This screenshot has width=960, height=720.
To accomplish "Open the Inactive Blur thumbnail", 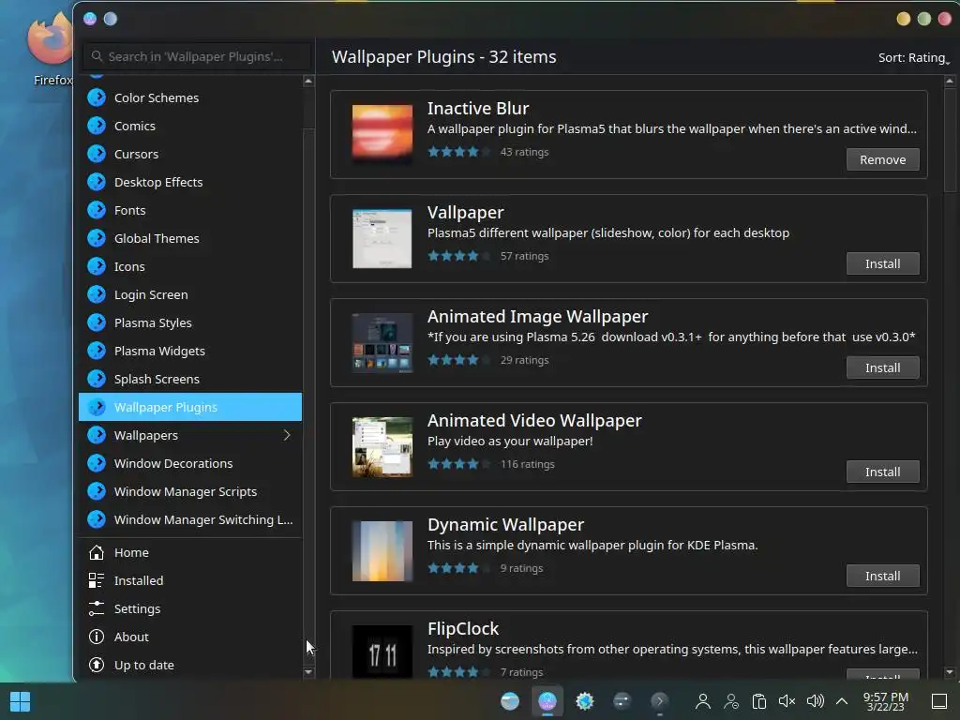I will point(382,134).
